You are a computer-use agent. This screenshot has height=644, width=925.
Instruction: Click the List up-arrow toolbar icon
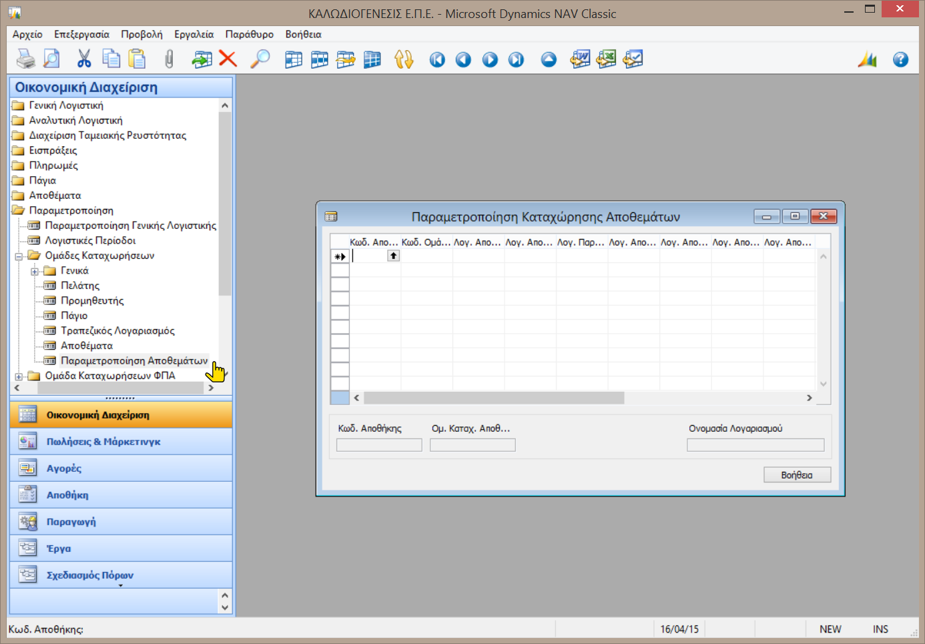(549, 60)
